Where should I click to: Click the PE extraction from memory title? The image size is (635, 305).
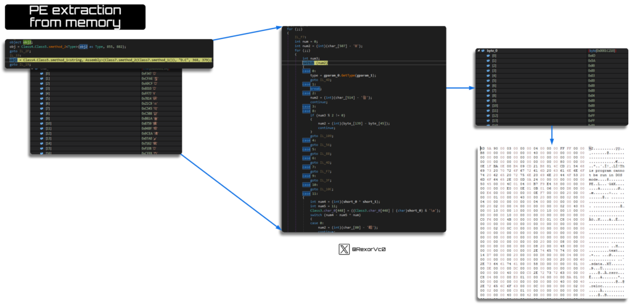point(75,17)
